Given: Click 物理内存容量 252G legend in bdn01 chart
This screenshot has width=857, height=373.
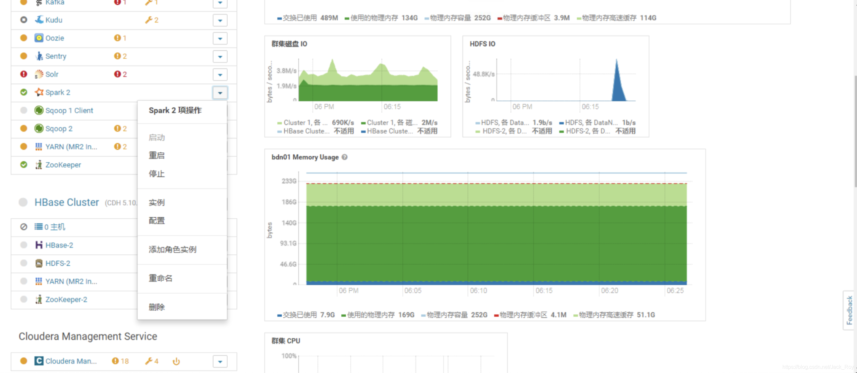Looking at the screenshot, I should (x=454, y=314).
